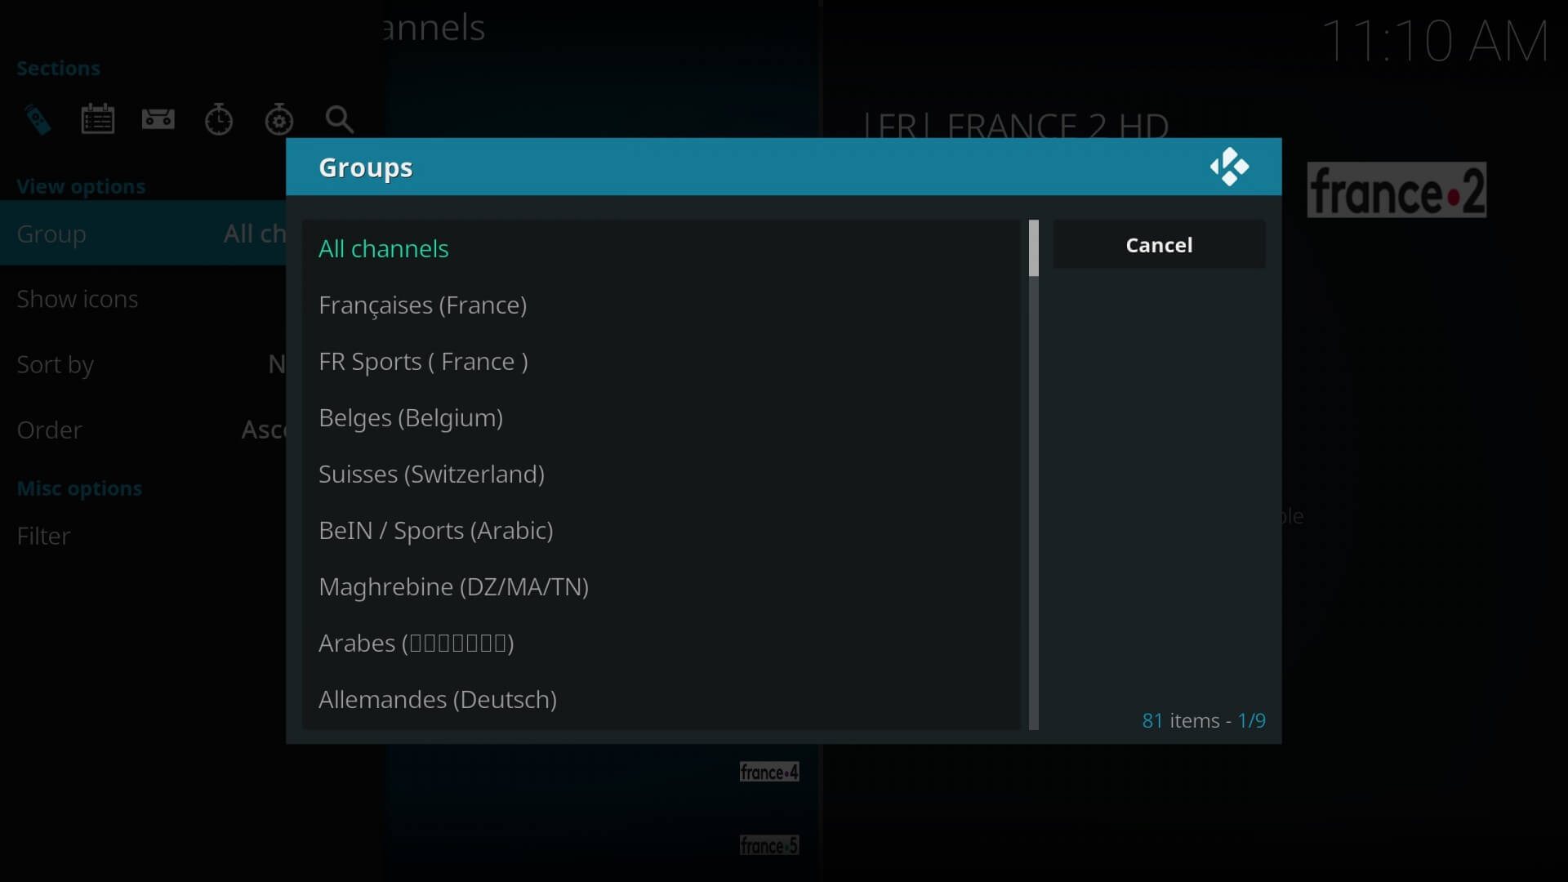Image resolution: width=1568 pixels, height=882 pixels.
Task: Click the Schedule/Calendar icon in toolbar
Action: [x=98, y=119]
